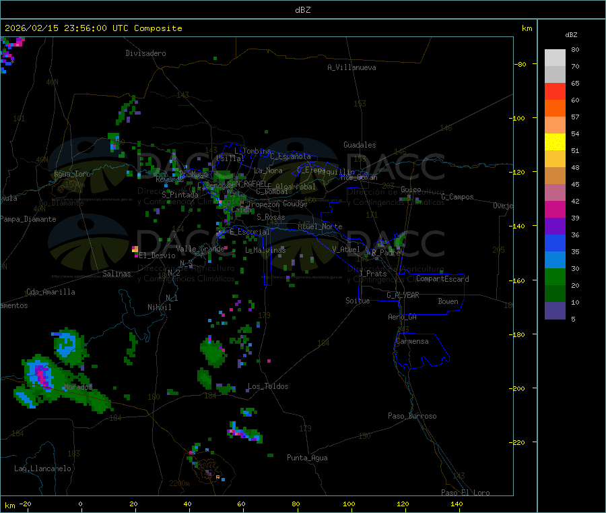This screenshot has height=513, width=606.
Task: Click the L_Malvinas label
Action: click(x=265, y=250)
